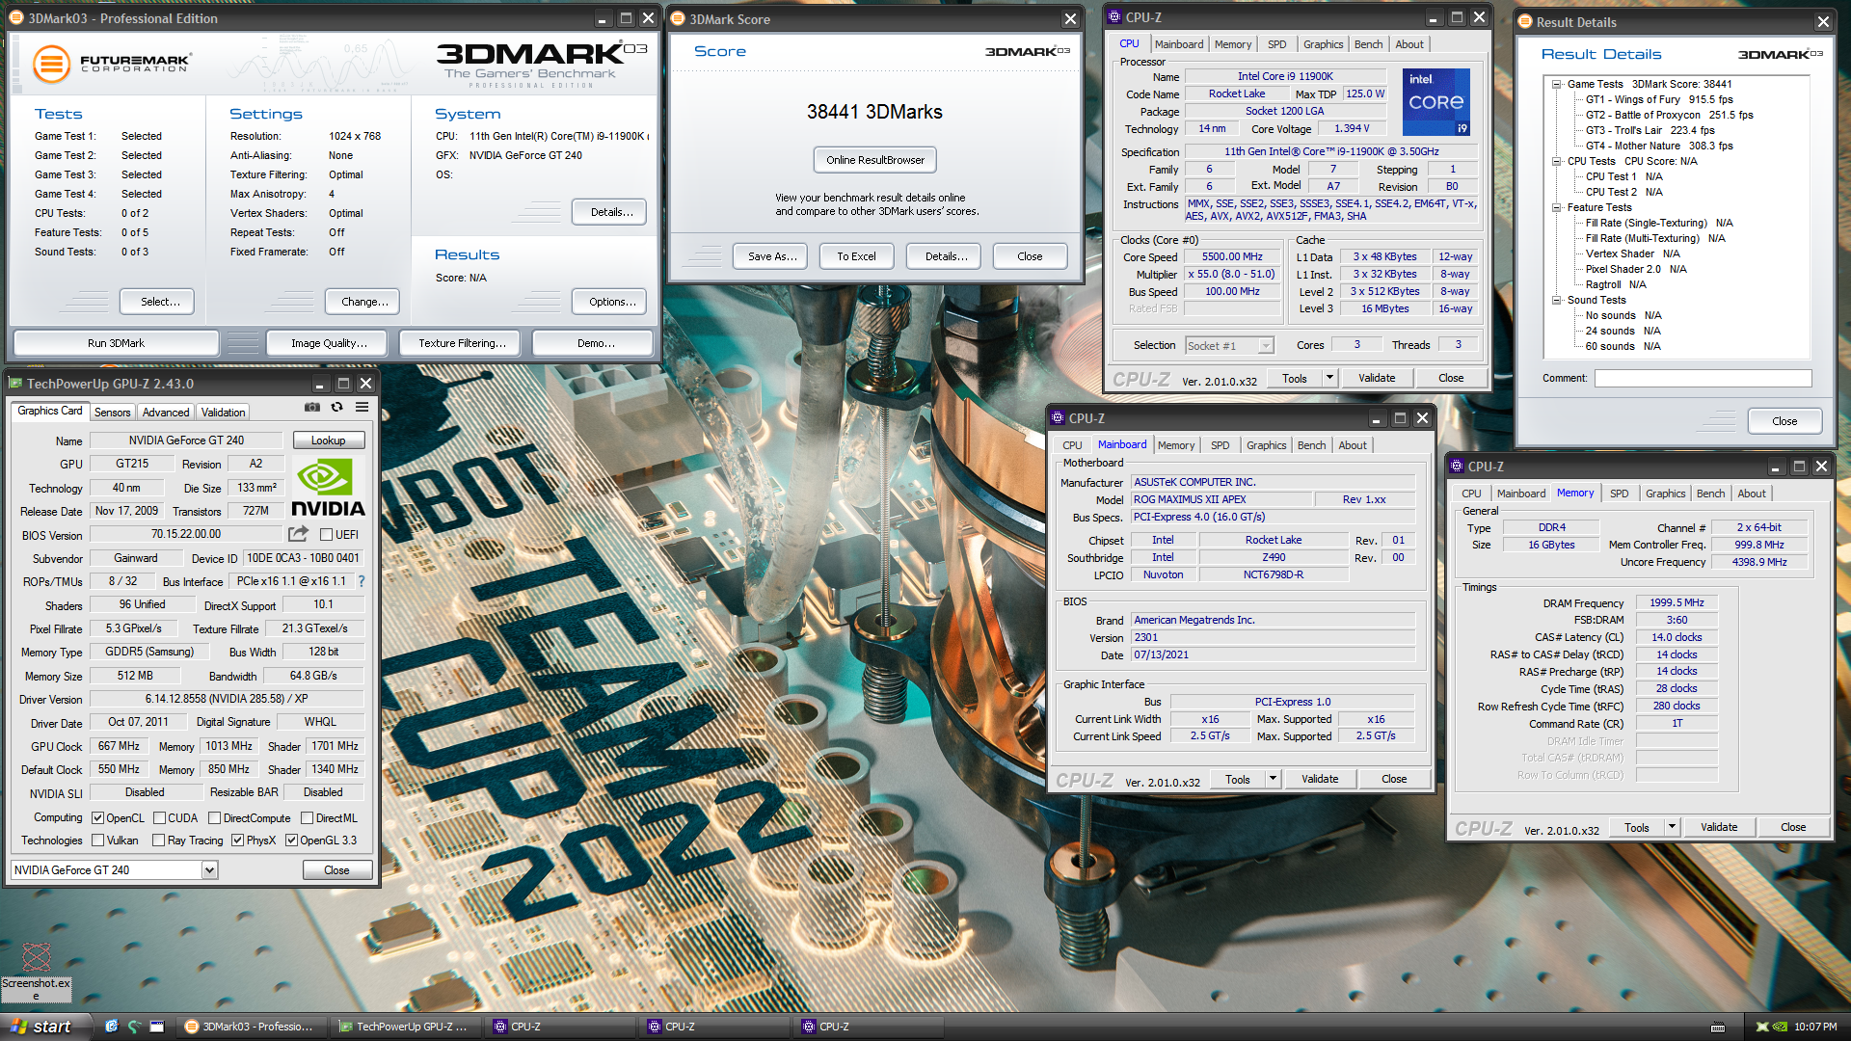Screen dimensions: 1851x1041
Task: Click the 3DMark03 taskbar button
Action: coord(253,1027)
